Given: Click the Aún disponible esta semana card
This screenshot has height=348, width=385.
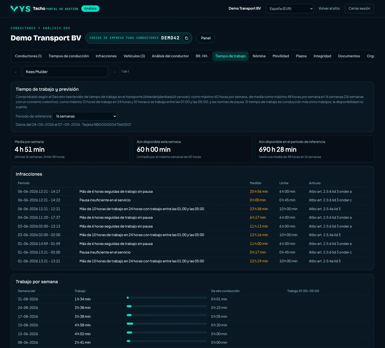Looking at the screenshot, I should point(192,149).
